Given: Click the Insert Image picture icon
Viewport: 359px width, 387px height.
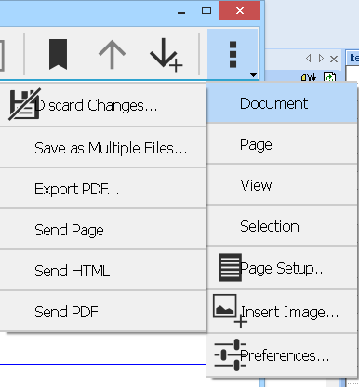Looking at the screenshot, I should 230,311.
